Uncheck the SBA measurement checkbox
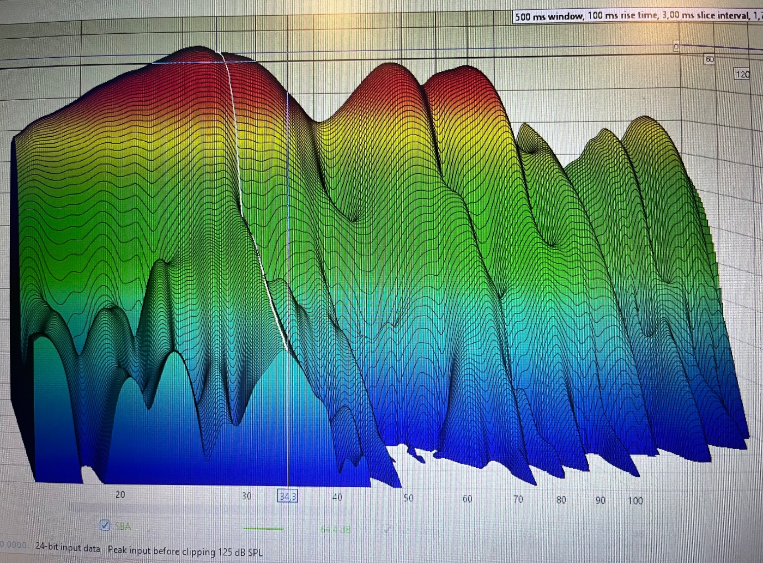This screenshot has height=563, width=763. point(105,525)
